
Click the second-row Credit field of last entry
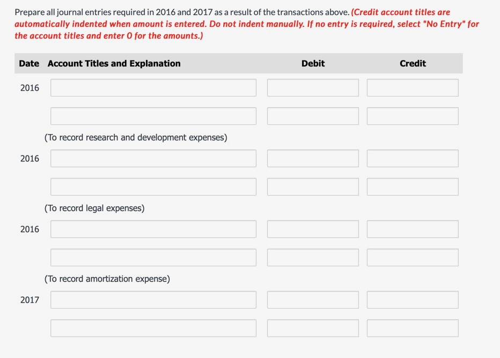pos(412,327)
